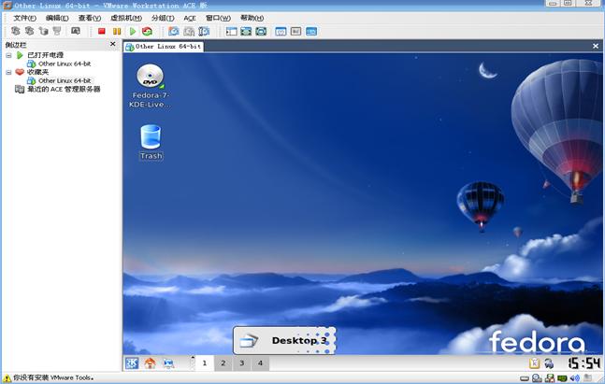
Task: Take a snapshot using the camera icon
Action: (x=174, y=31)
